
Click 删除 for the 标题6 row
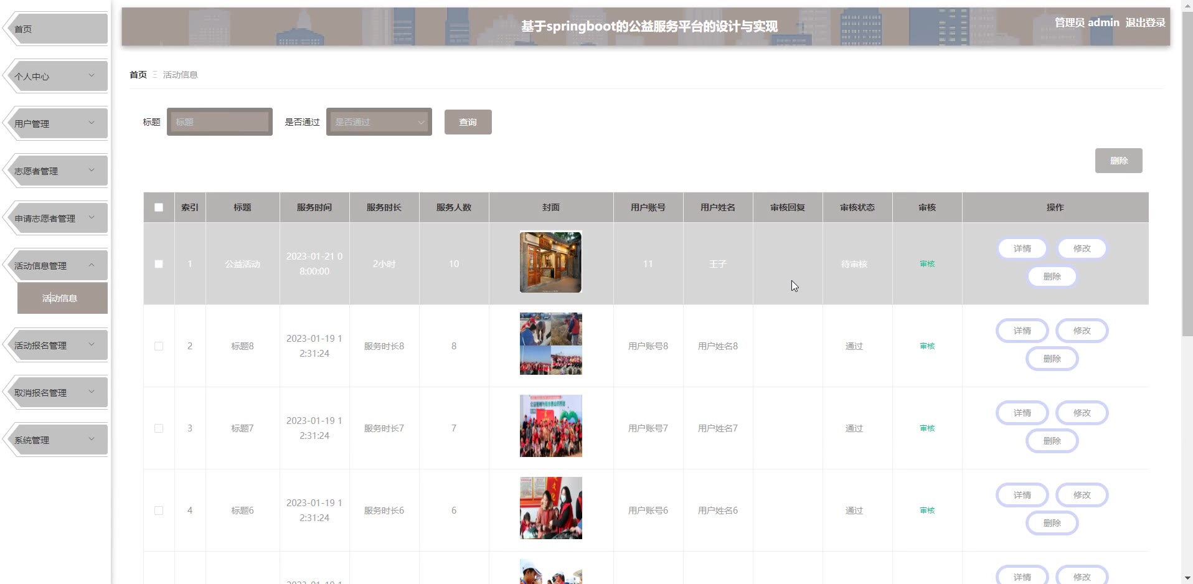point(1052,523)
